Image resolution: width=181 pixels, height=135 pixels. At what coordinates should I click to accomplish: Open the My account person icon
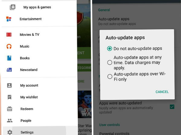(x=9, y=85)
